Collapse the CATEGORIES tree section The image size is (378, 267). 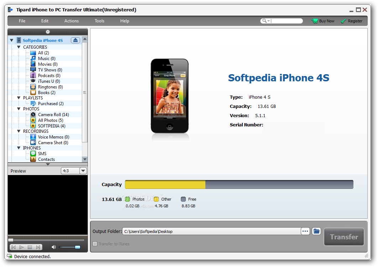click(x=19, y=47)
